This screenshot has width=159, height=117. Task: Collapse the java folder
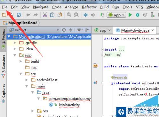click(33, 92)
